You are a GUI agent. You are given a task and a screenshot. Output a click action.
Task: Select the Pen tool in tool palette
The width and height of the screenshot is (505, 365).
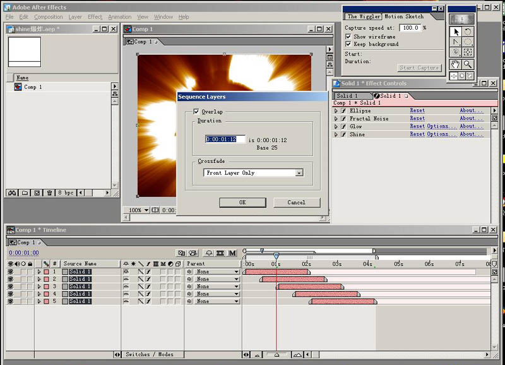[456, 42]
